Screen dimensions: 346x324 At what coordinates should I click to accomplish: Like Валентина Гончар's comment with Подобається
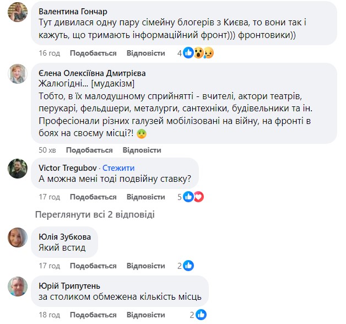click(93, 53)
